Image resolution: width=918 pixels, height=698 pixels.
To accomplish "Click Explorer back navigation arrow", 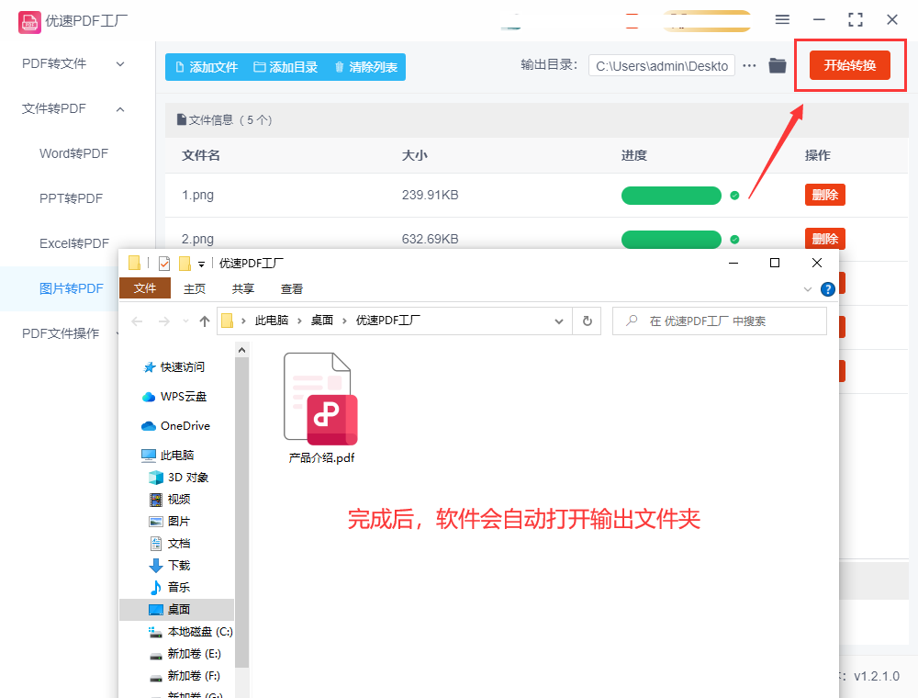I will point(137,321).
